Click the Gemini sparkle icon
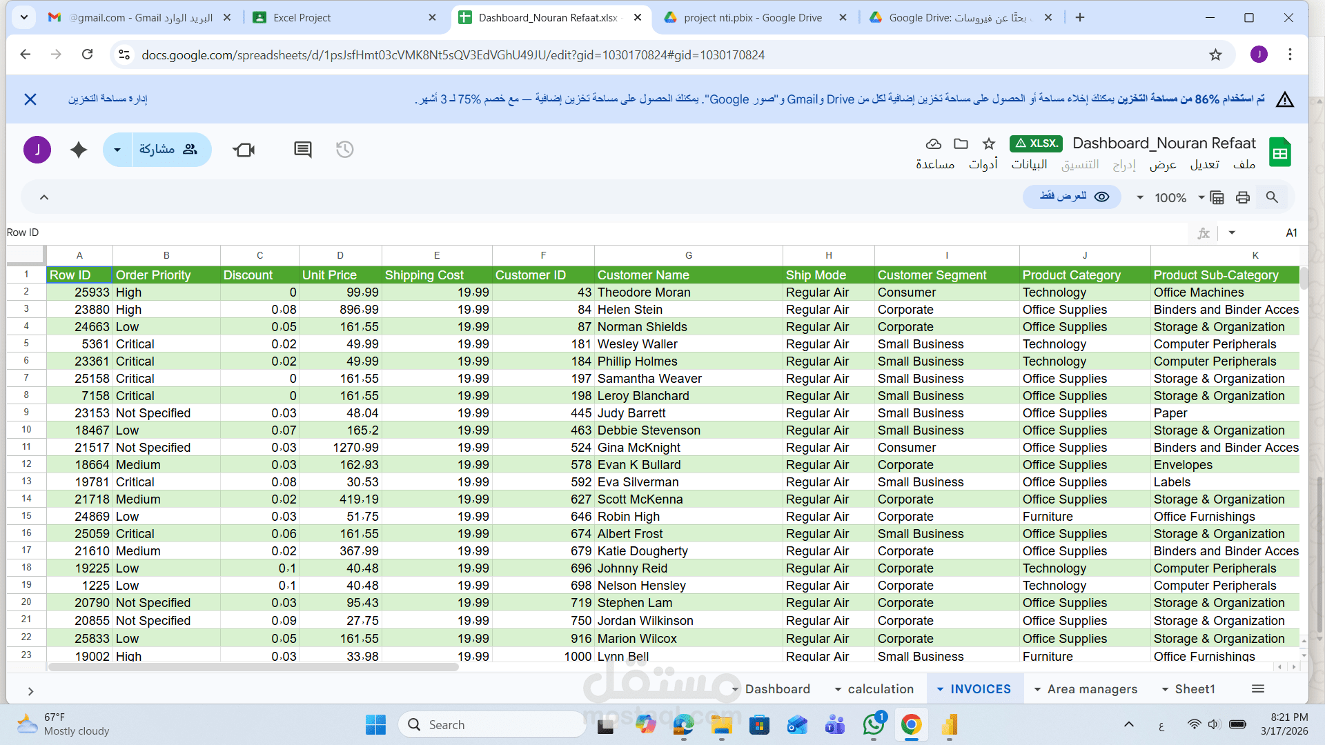This screenshot has height=745, width=1325. (x=79, y=150)
